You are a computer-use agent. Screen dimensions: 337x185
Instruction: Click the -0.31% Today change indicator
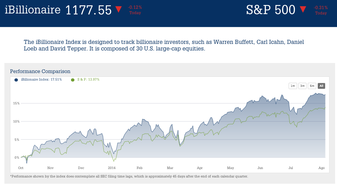coord(321,10)
